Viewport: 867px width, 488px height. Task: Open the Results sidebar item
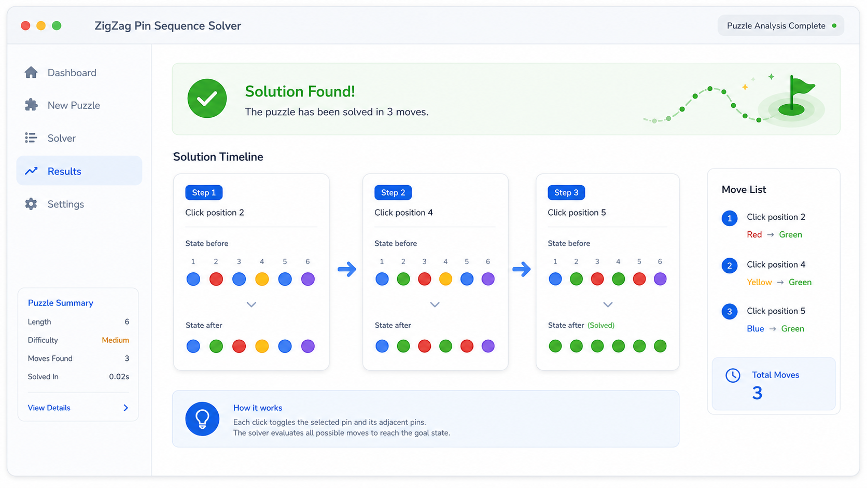point(79,171)
